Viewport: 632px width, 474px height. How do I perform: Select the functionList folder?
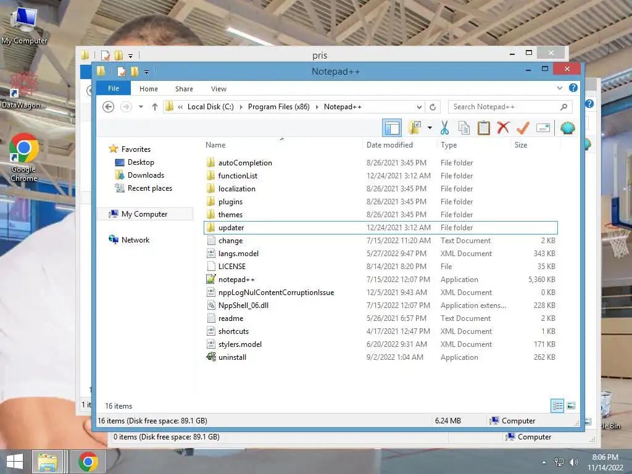pos(380,176)
